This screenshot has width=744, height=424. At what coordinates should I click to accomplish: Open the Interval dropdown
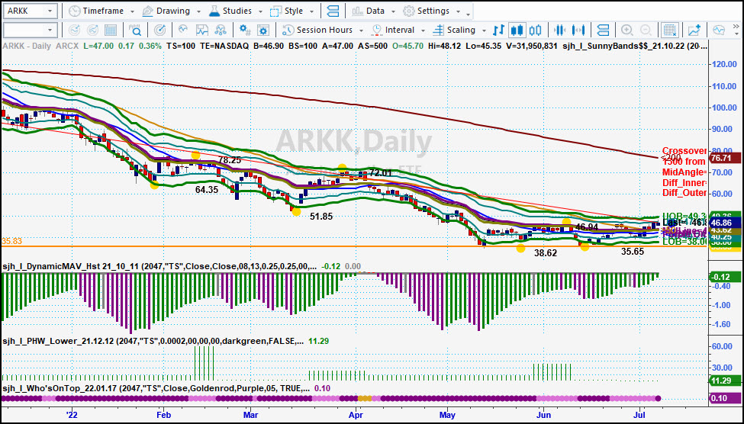pyautogui.click(x=399, y=31)
